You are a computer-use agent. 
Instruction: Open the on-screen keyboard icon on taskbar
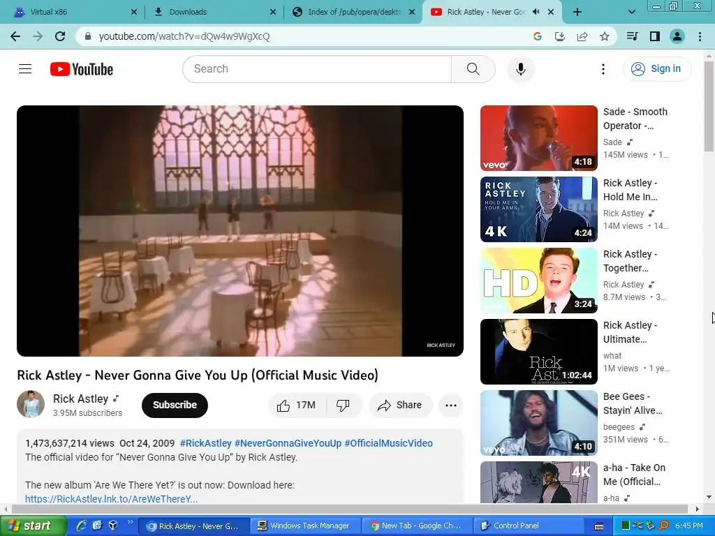599,526
